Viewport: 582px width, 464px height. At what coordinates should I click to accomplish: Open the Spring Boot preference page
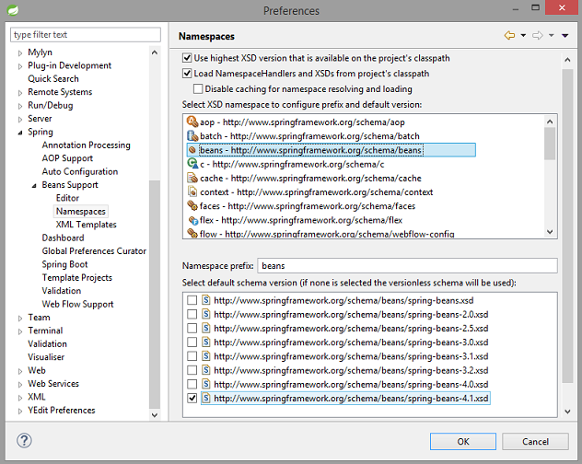(x=64, y=264)
